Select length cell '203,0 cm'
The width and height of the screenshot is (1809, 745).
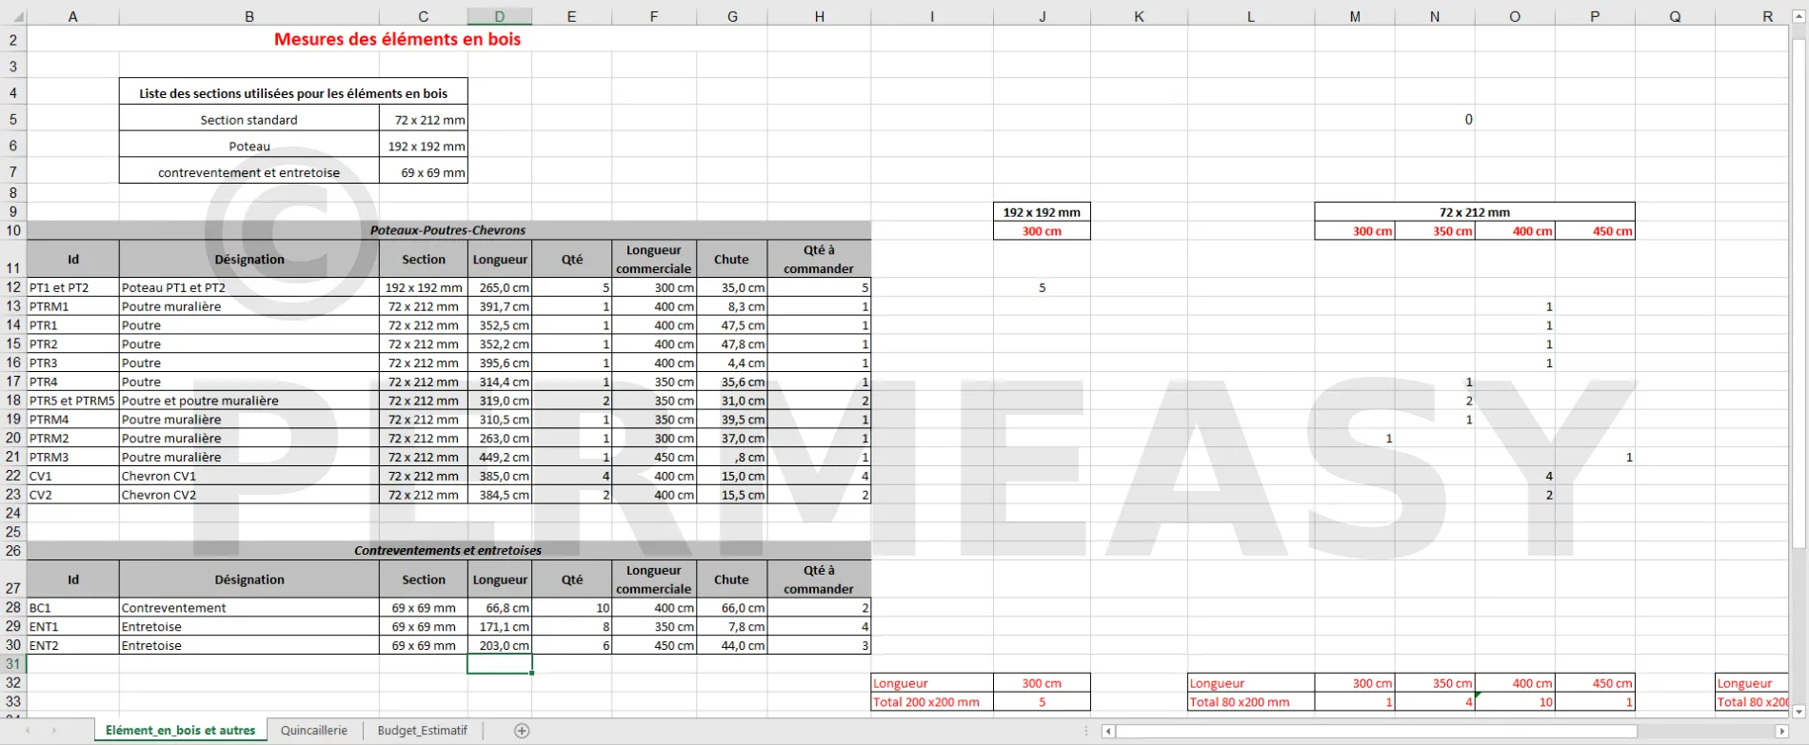pyautogui.click(x=500, y=645)
